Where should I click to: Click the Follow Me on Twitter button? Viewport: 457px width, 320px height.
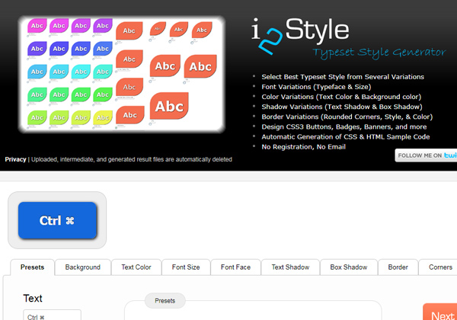426,155
